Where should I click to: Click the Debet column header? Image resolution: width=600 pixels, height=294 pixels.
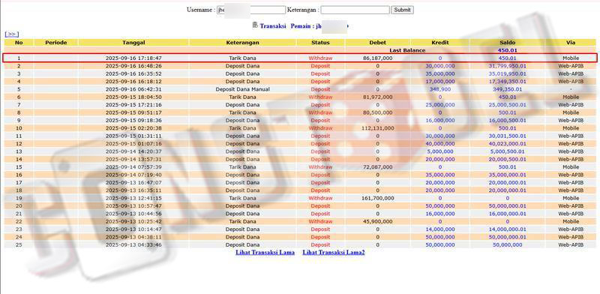click(378, 43)
